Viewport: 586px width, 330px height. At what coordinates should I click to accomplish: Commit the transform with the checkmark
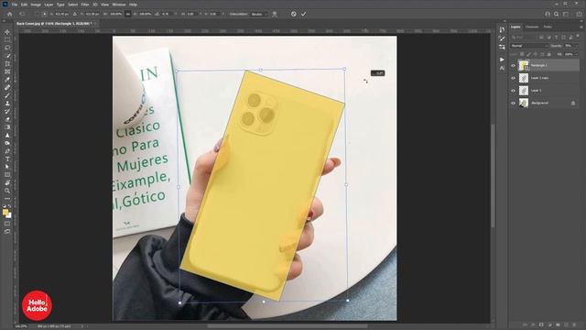[x=303, y=15]
